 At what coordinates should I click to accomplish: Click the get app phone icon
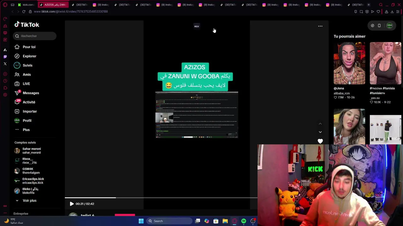pos(379,26)
